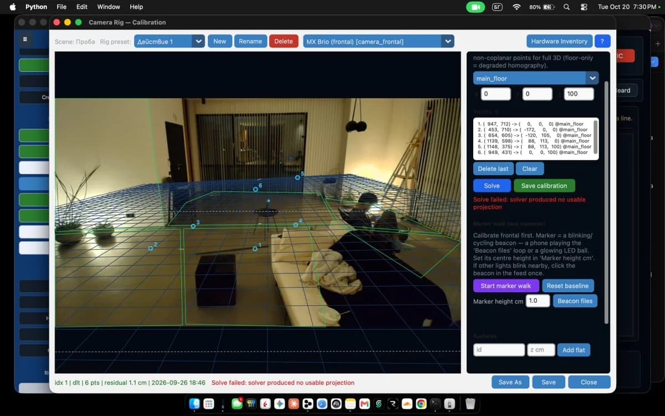
Task: Click Reset baseline button
Action: coord(568,286)
